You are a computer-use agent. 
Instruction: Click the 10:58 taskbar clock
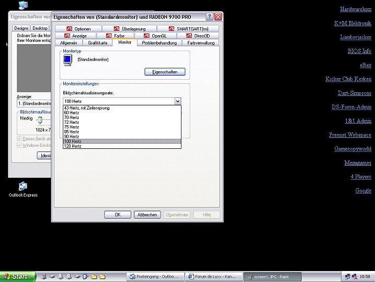(365, 277)
